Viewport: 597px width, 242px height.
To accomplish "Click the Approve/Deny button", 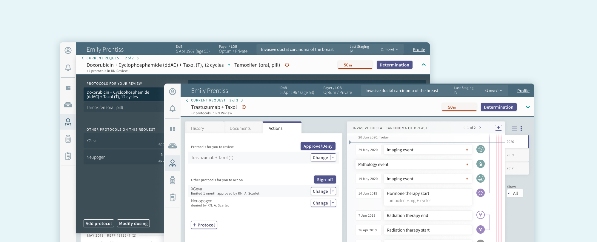I will pyautogui.click(x=318, y=146).
